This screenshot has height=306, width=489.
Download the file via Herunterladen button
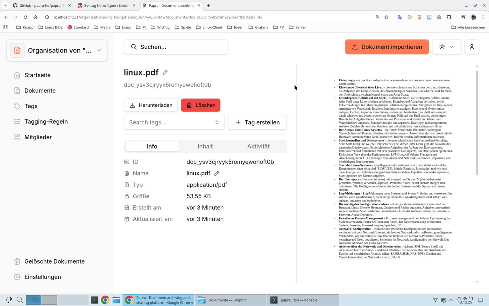click(x=151, y=105)
